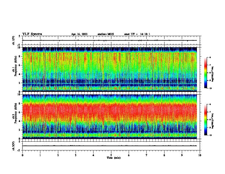Click the ch.1 spectrogram color bar
The width and height of the screenshot is (225, 174).
click(x=206, y=73)
